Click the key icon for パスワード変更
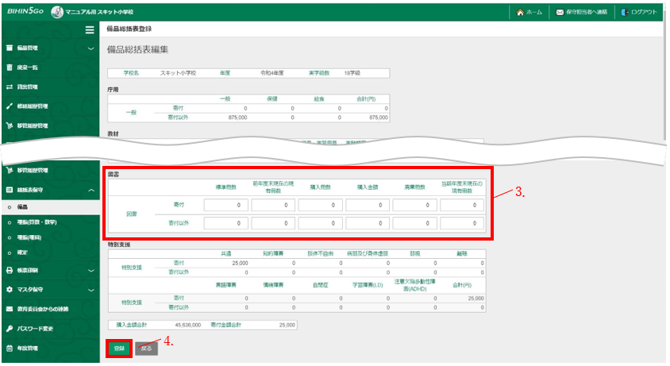Image resolution: width=670 pixels, height=366 pixels. coord(10,328)
